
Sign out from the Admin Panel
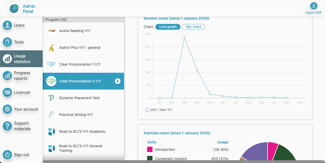[21, 155]
